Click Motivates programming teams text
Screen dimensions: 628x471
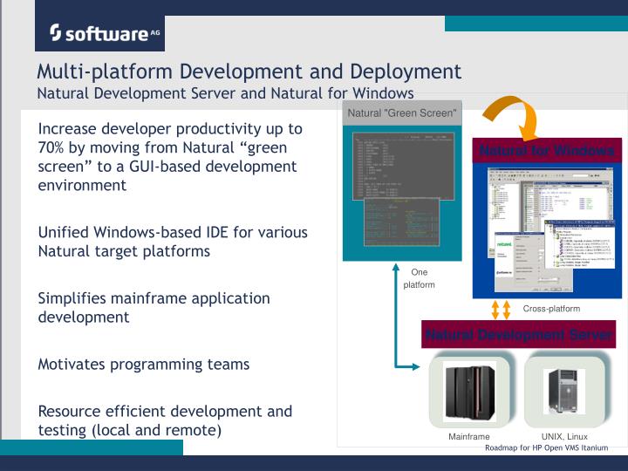click(x=143, y=365)
